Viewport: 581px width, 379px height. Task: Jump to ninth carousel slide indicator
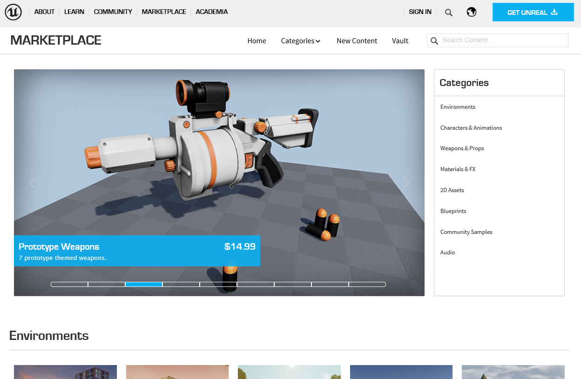coord(367,284)
